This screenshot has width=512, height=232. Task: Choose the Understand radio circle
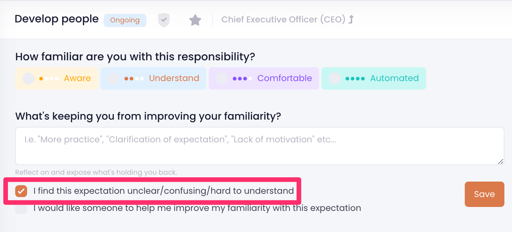coord(114,78)
